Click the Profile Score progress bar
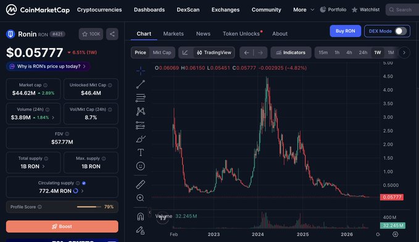Viewport: 419px width, 242px height. (x=89, y=207)
